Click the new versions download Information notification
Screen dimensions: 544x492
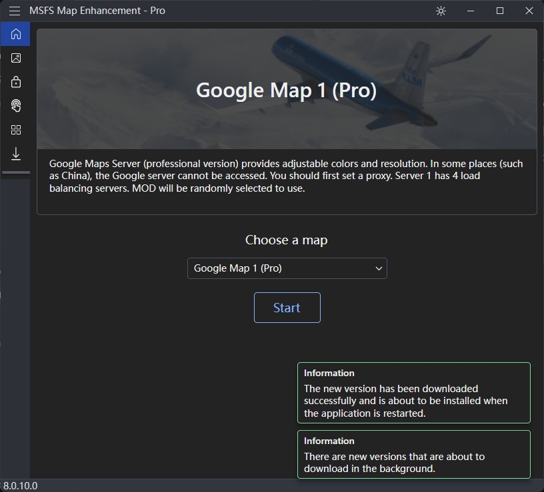coord(413,454)
